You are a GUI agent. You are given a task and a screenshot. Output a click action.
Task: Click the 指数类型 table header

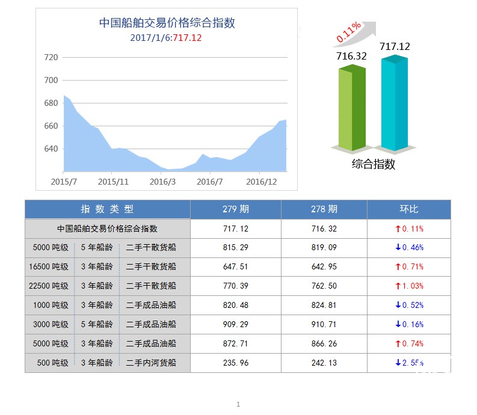click(x=108, y=209)
